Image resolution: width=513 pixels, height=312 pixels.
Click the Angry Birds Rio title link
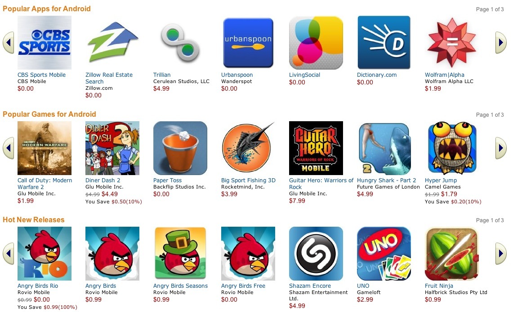(38, 286)
